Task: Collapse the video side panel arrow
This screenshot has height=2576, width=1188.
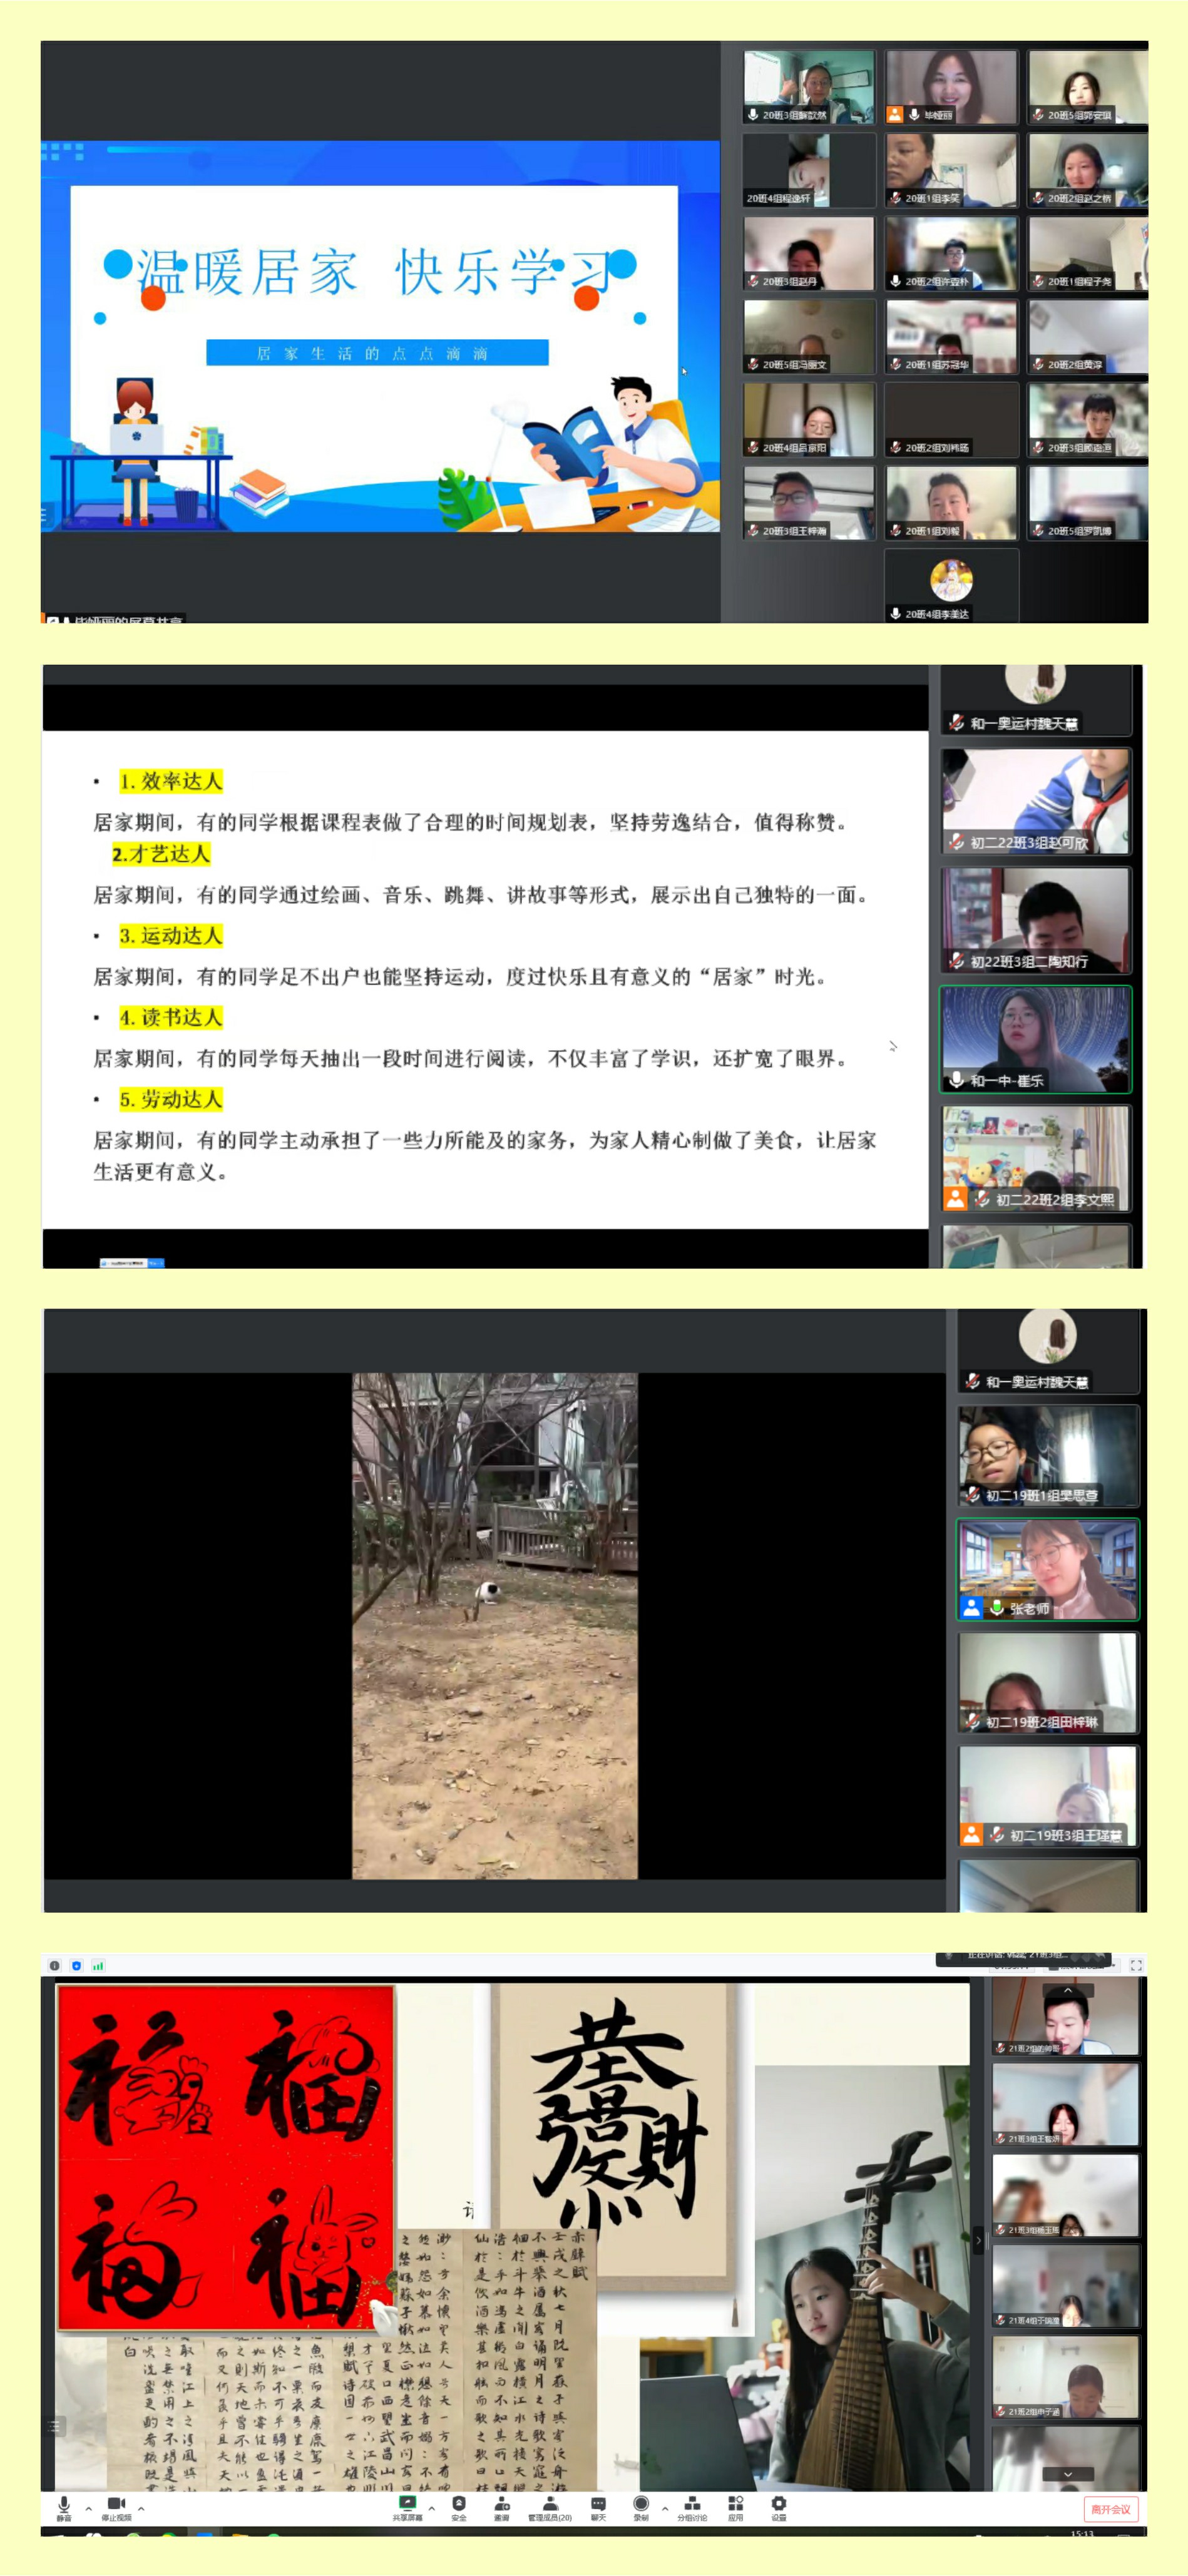Action: [x=979, y=2241]
